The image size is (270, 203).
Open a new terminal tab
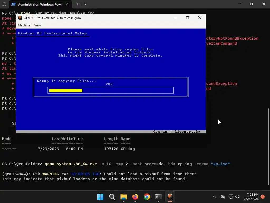[78, 4]
